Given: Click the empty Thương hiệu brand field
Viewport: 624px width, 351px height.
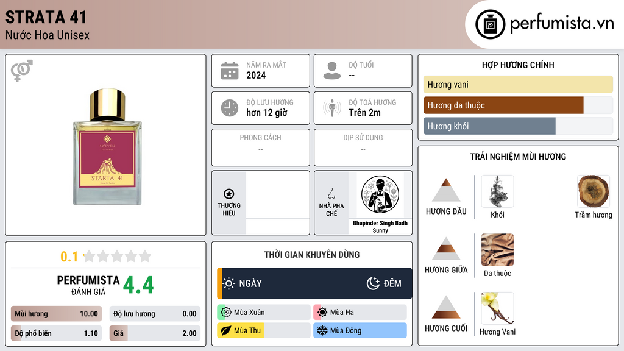Looking at the screenshot, I should (x=278, y=202).
